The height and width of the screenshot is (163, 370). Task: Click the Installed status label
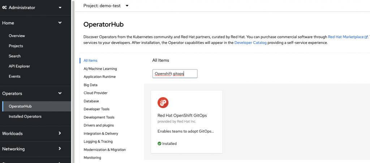click(x=169, y=143)
